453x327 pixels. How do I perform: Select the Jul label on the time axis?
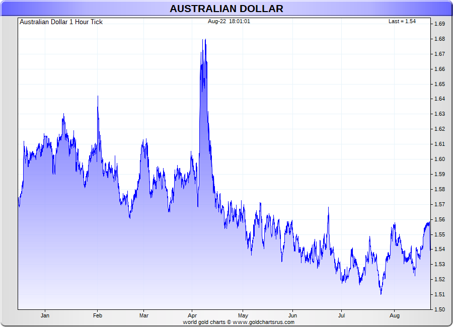coord(341,316)
